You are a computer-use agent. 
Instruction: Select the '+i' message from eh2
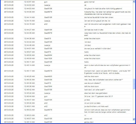[85, 116]
